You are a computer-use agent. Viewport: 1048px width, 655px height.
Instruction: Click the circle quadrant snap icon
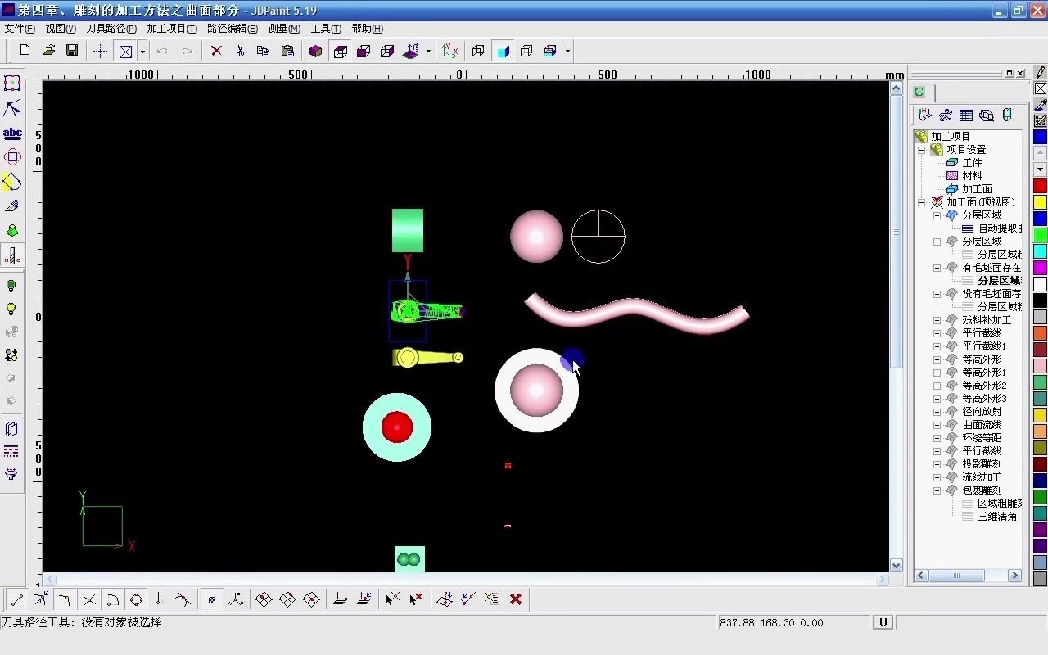click(136, 599)
